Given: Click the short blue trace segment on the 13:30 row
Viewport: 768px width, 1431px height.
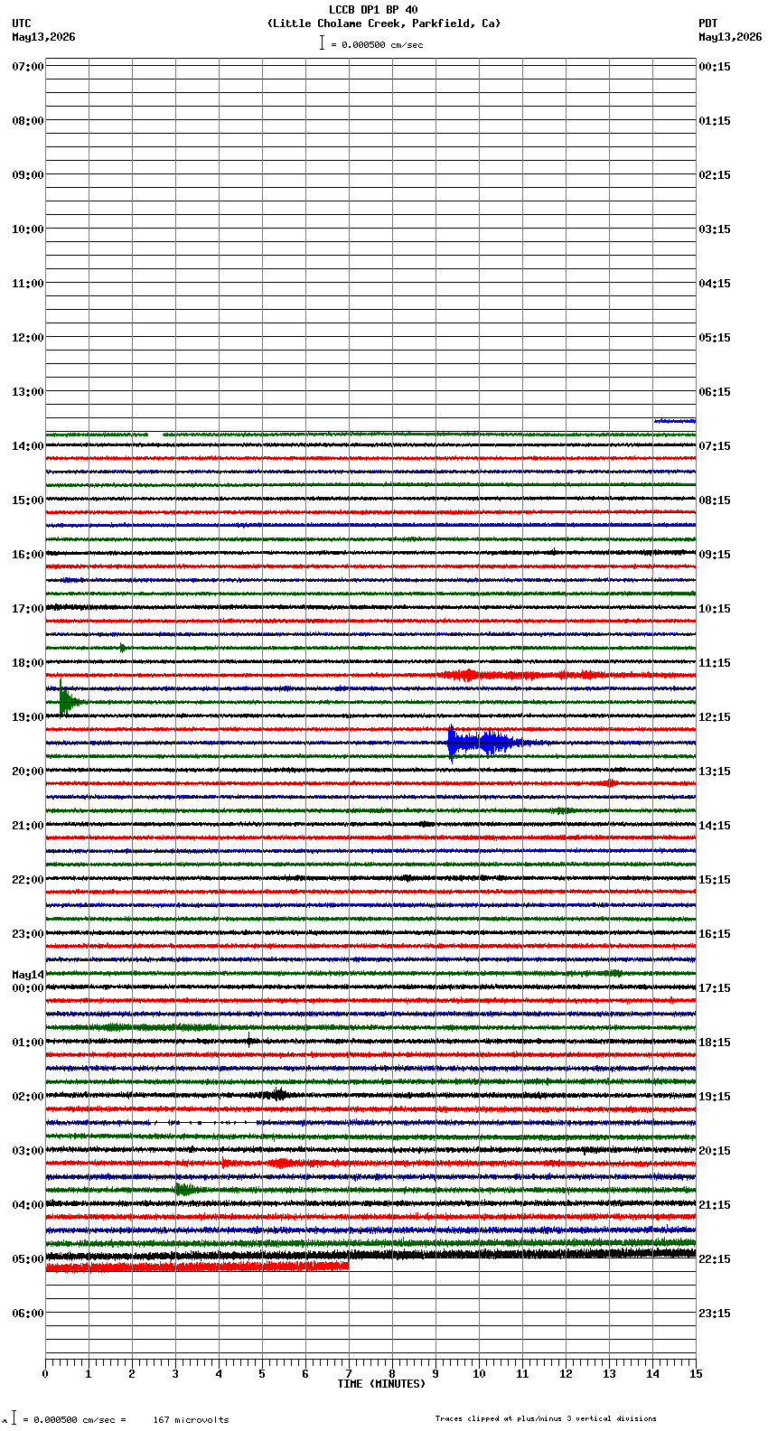Looking at the screenshot, I should 675,421.
